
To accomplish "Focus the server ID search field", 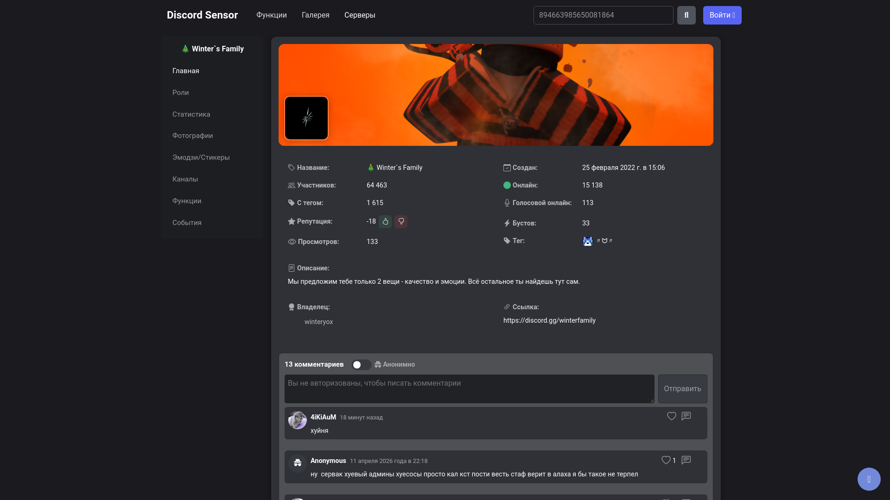I will (603, 15).
